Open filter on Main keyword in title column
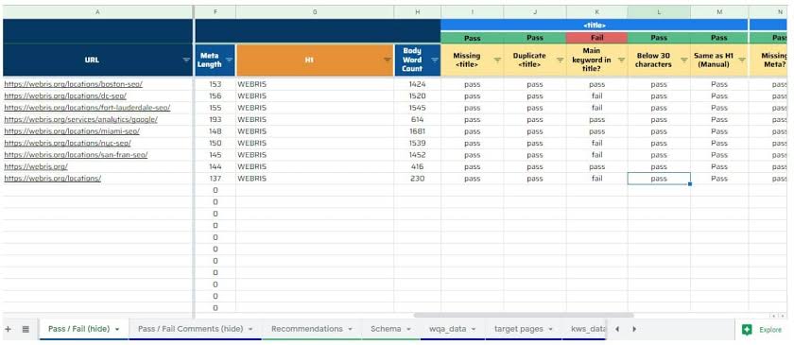Viewport: 794px width, 345px height. pyautogui.click(x=621, y=60)
